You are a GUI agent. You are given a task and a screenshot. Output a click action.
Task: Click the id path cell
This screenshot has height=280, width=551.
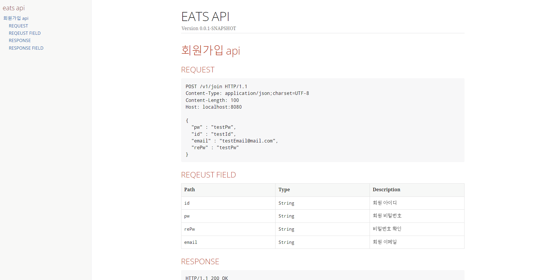[228, 203]
